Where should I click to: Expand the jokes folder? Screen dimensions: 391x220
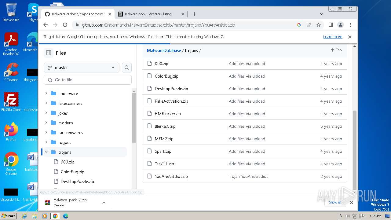pyautogui.click(x=46, y=113)
